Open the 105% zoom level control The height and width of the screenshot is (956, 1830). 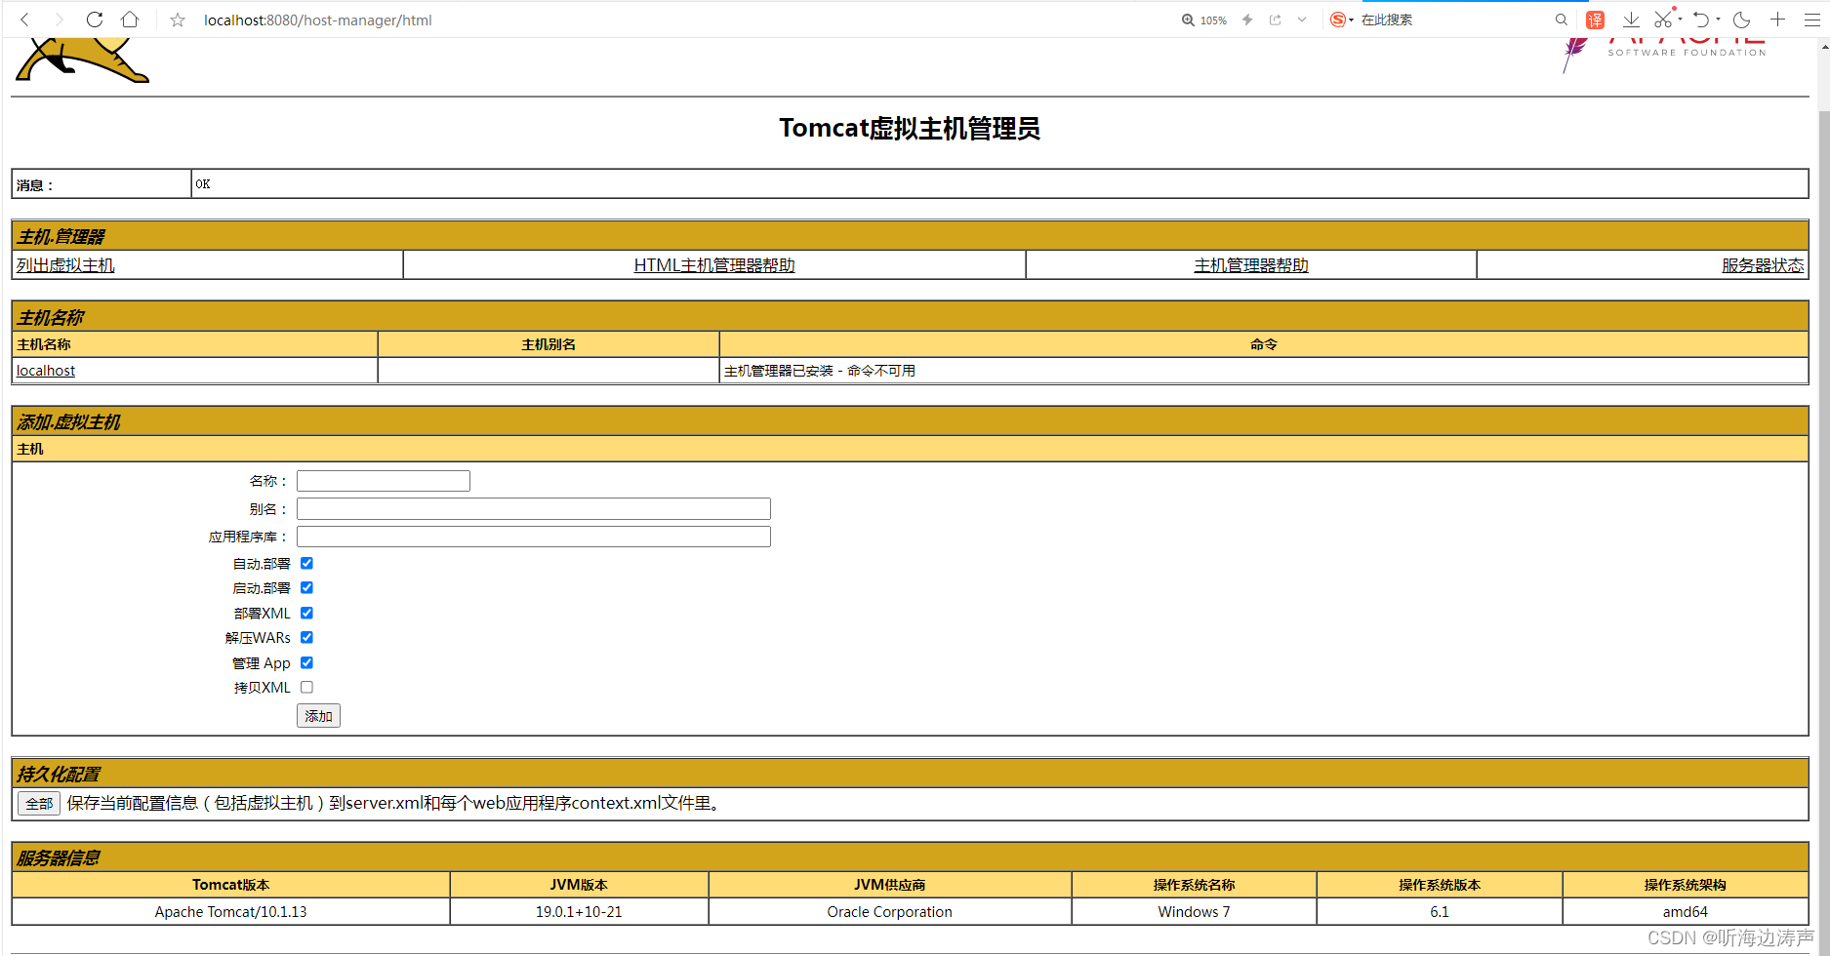(x=1204, y=20)
